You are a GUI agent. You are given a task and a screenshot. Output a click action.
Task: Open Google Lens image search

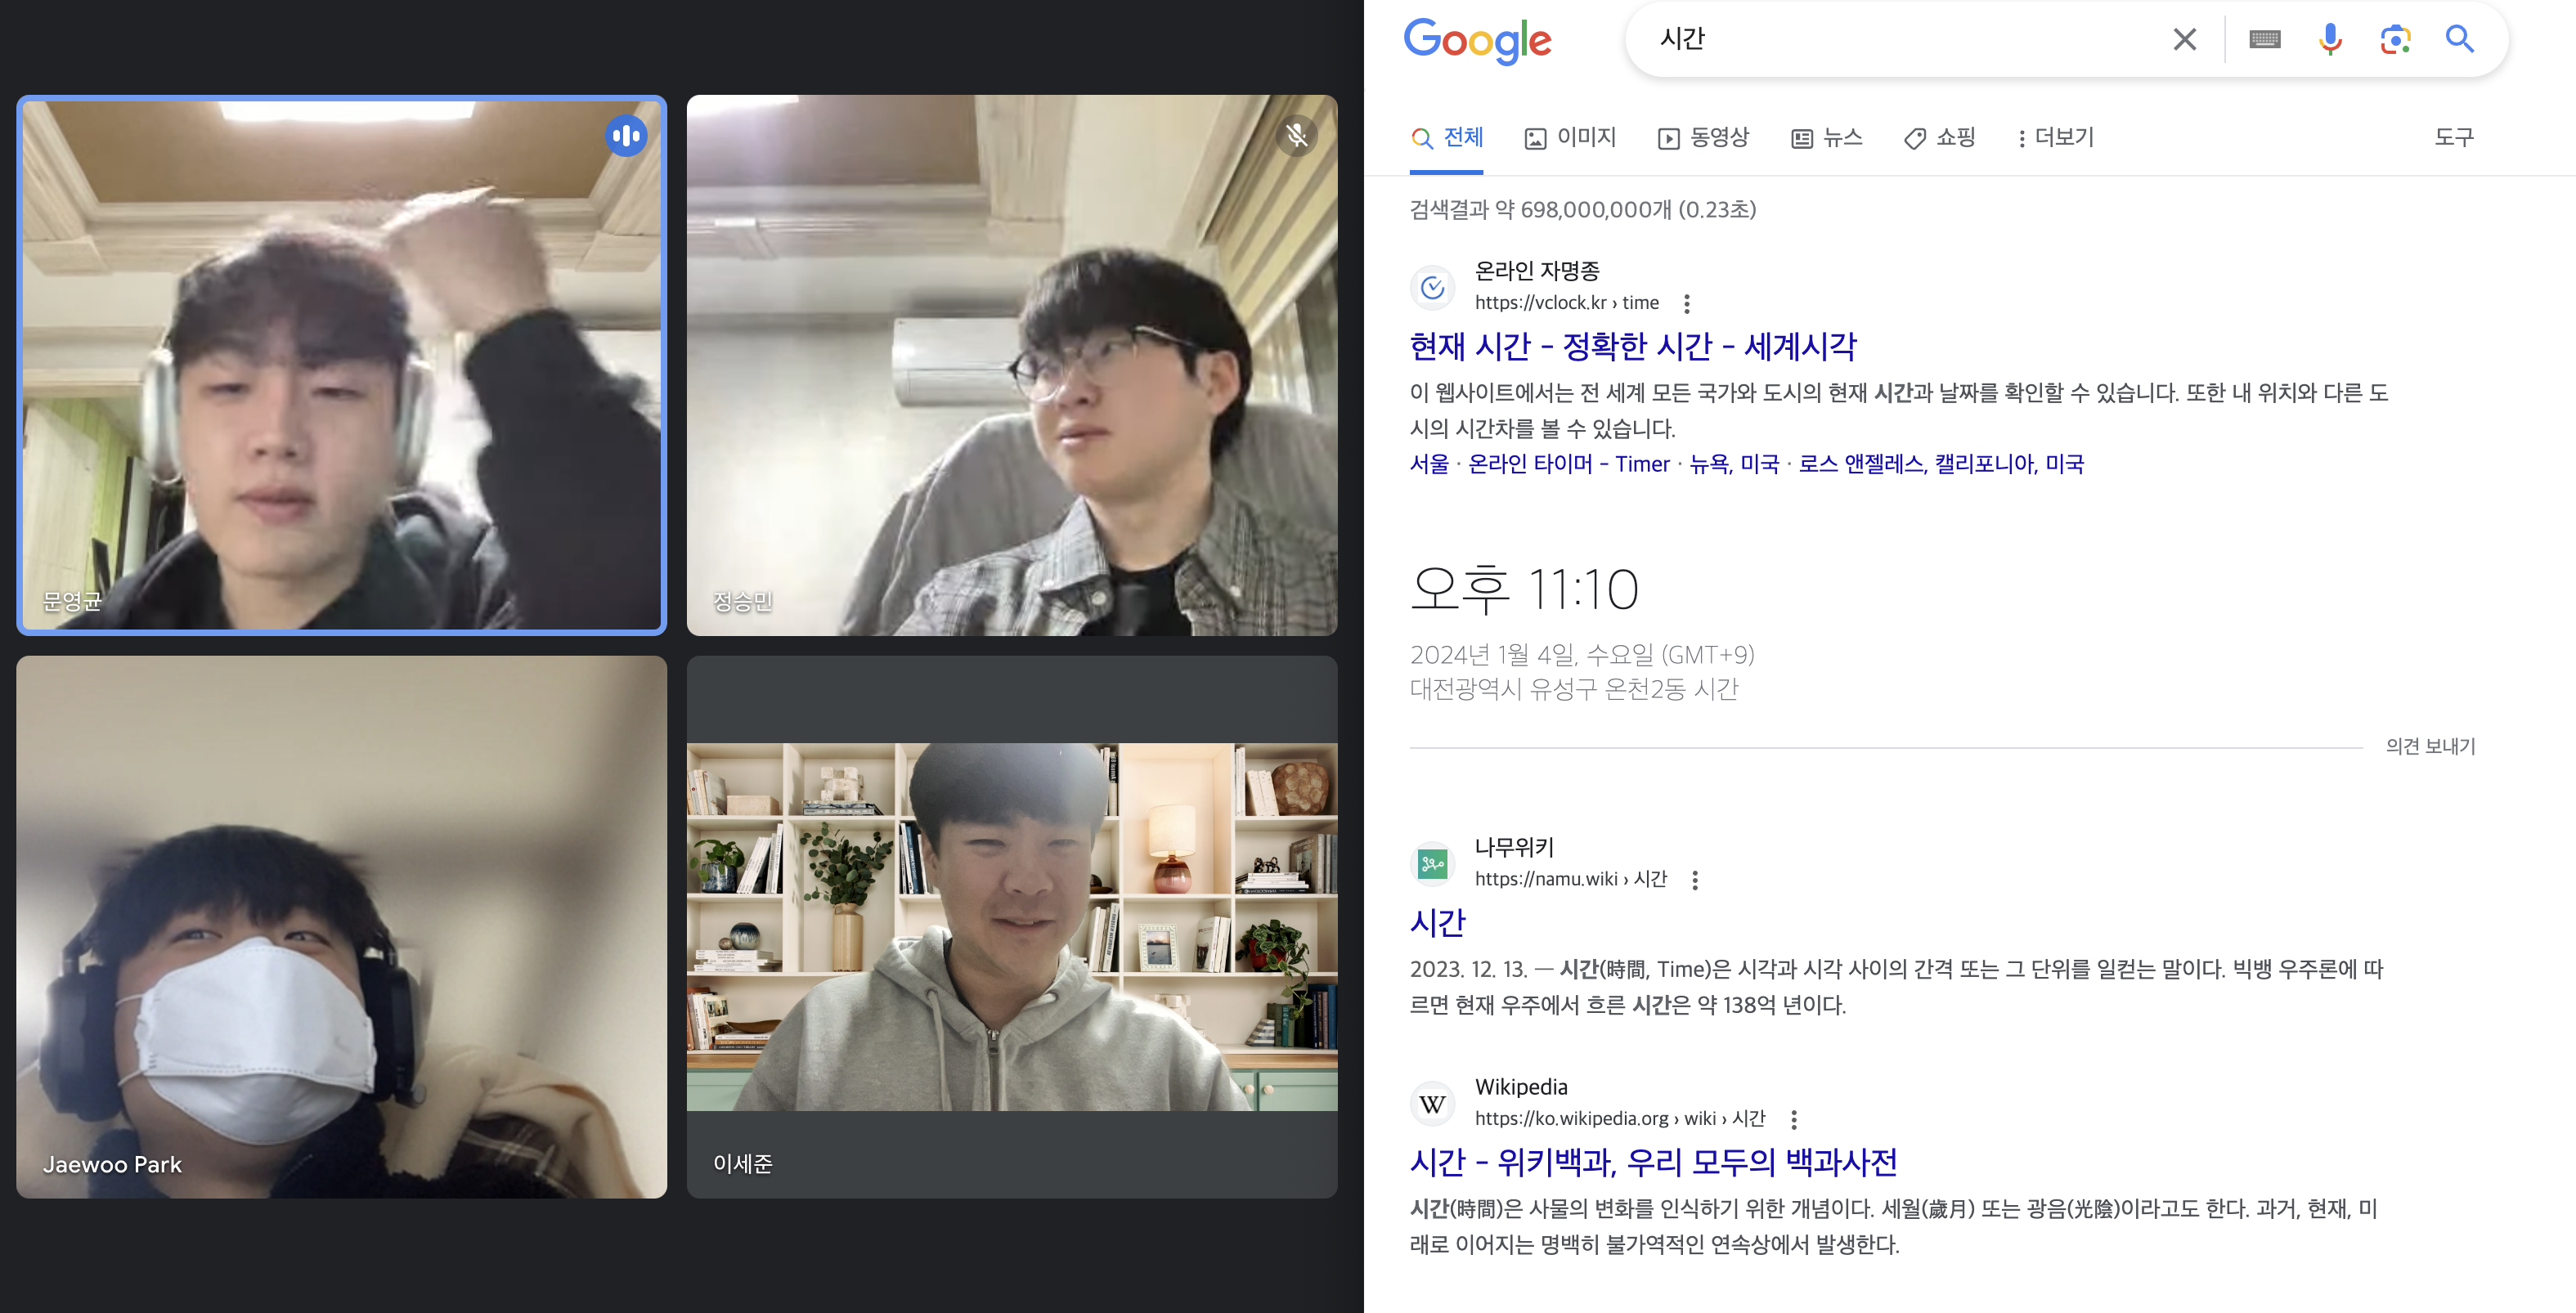tap(2395, 39)
